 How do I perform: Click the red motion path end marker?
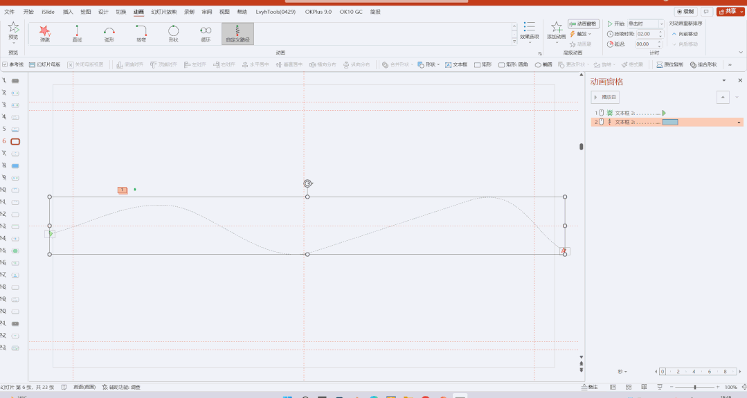coord(564,251)
